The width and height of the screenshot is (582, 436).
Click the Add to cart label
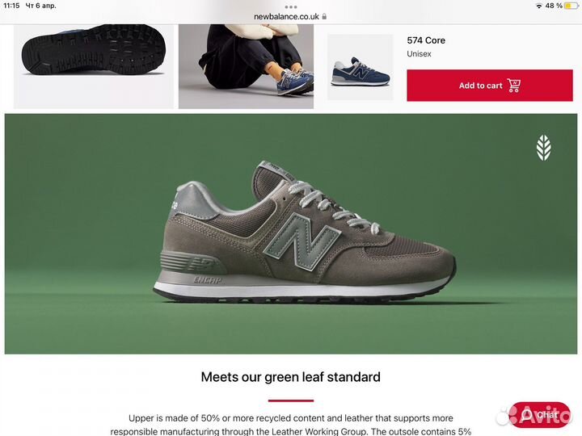480,86
